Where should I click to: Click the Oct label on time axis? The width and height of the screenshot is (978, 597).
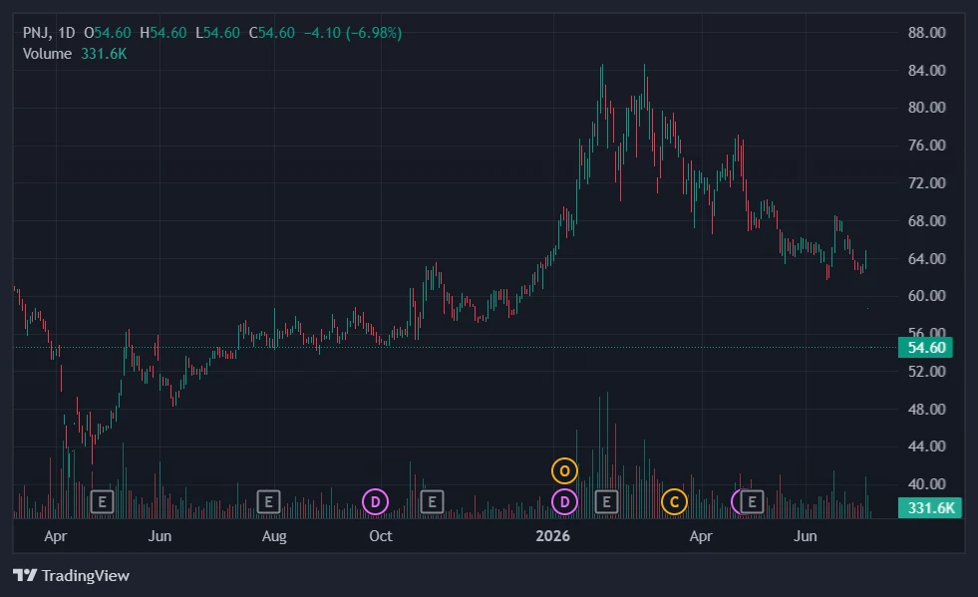[x=381, y=536]
